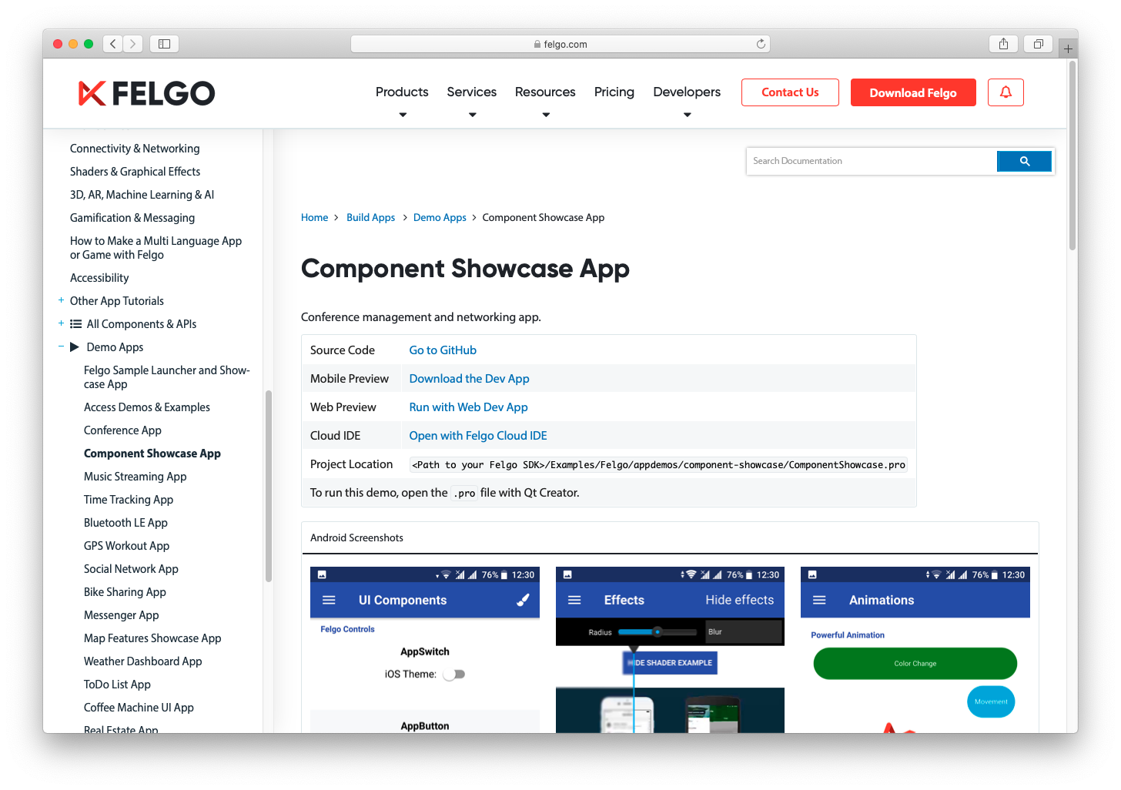Expand Other App Tutorials in sidebar

[61, 300]
